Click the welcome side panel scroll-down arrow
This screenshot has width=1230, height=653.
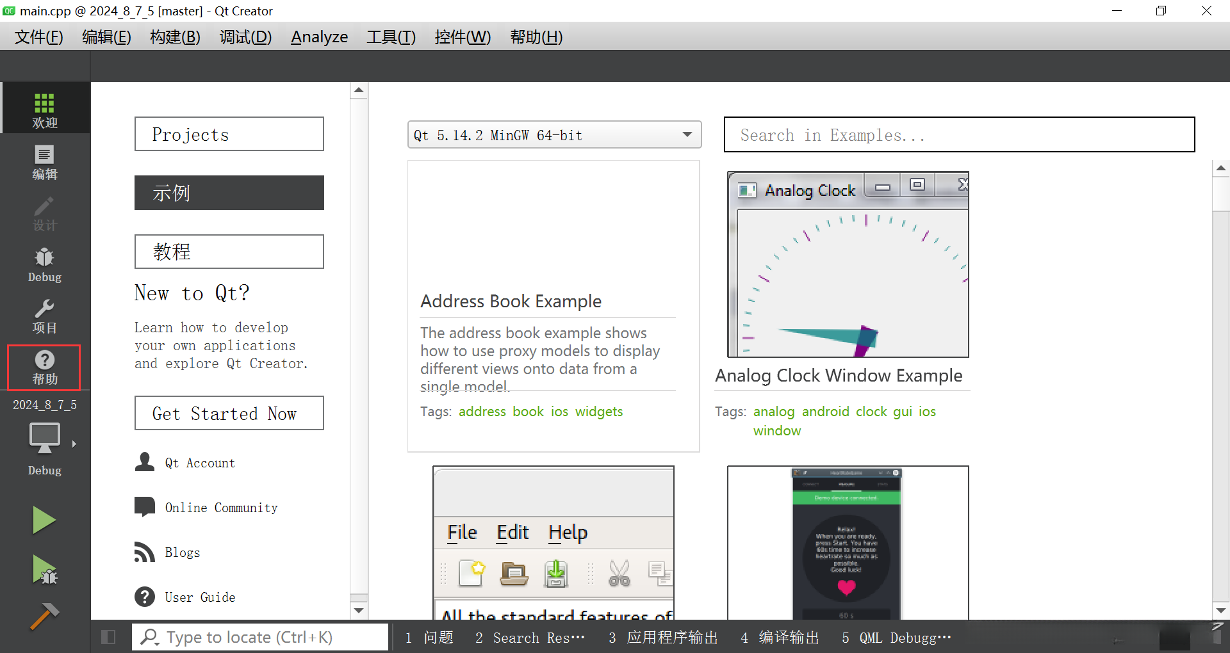click(x=359, y=611)
